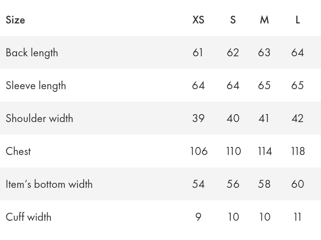Click the L chest value 118

coord(298,151)
